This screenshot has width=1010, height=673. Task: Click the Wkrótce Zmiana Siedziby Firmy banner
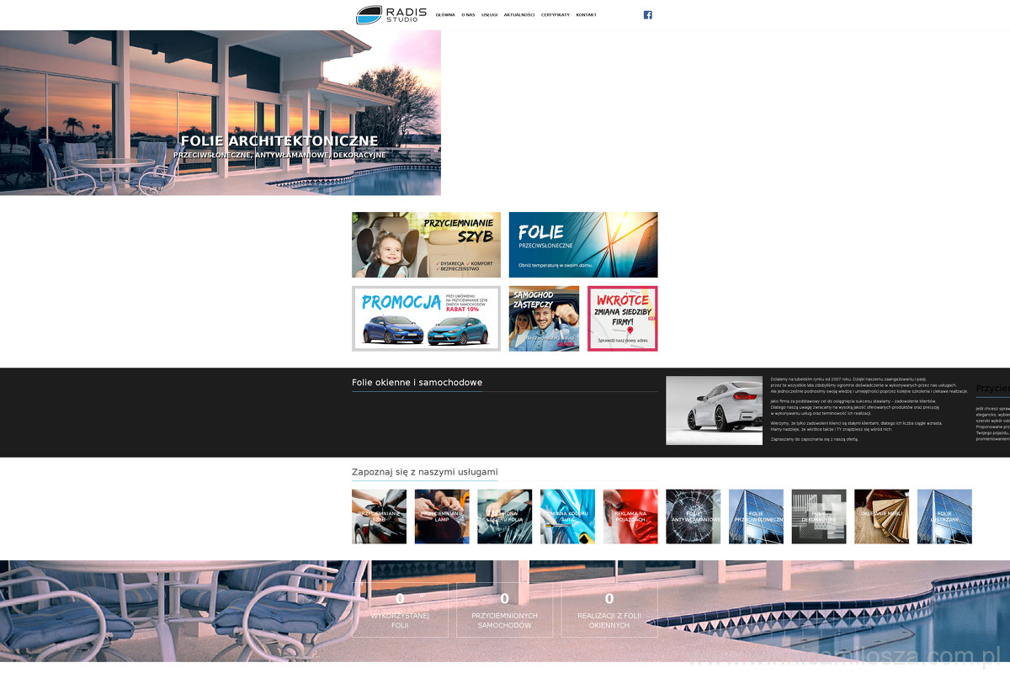pos(622,319)
